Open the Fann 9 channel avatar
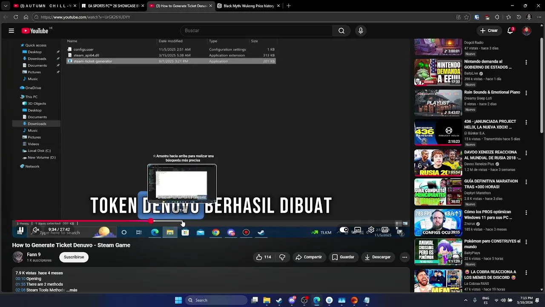Image resolution: width=545 pixels, height=307 pixels. coord(18,257)
